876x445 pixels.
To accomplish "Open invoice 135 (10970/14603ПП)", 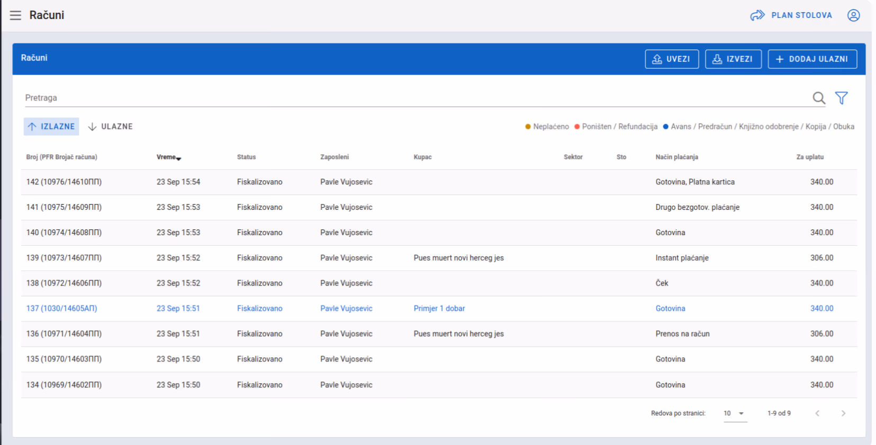I will (439, 360).
